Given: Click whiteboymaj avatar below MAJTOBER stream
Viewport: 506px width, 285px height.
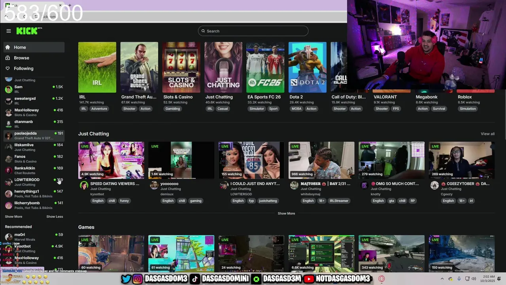Looking at the screenshot, I should click(x=294, y=185).
